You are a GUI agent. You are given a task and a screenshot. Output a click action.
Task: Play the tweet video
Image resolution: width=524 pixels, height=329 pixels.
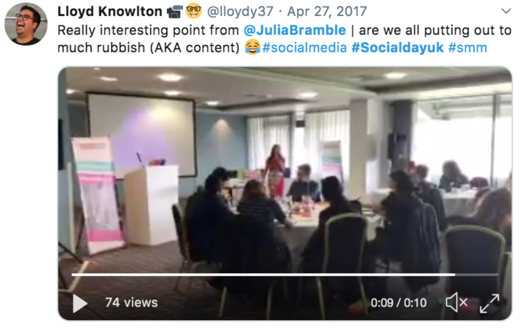[80, 303]
